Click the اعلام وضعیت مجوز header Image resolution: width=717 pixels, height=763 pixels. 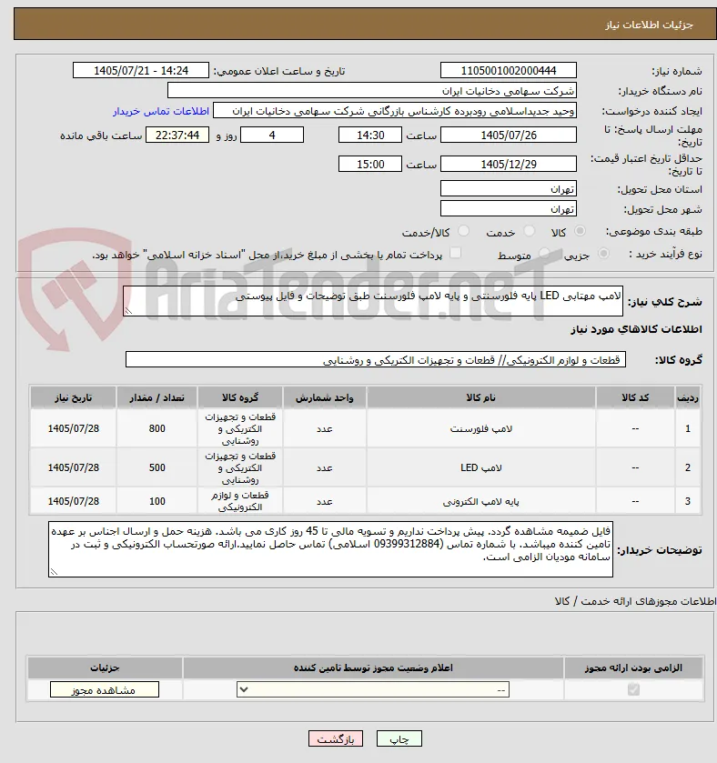(373, 668)
